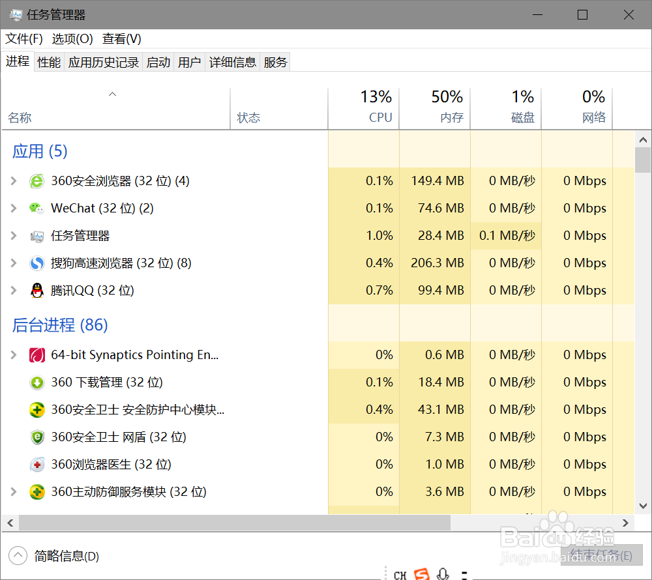The height and width of the screenshot is (580, 652).
Task: Click the 360浏览器医生 icon
Action: [x=37, y=465]
